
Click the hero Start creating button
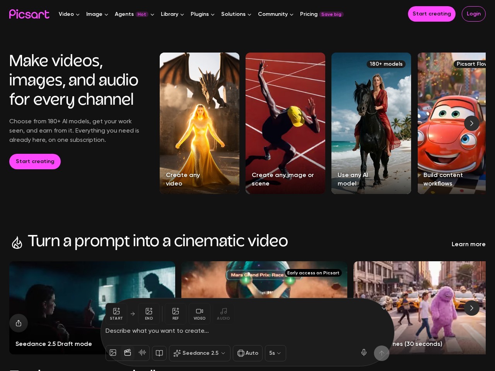(x=35, y=162)
